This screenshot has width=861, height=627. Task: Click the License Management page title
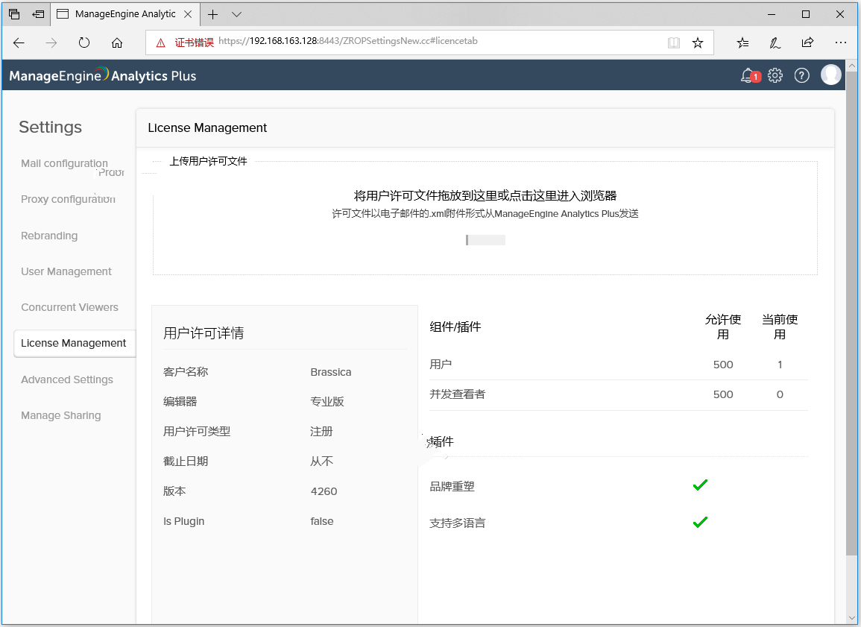[207, 128]
